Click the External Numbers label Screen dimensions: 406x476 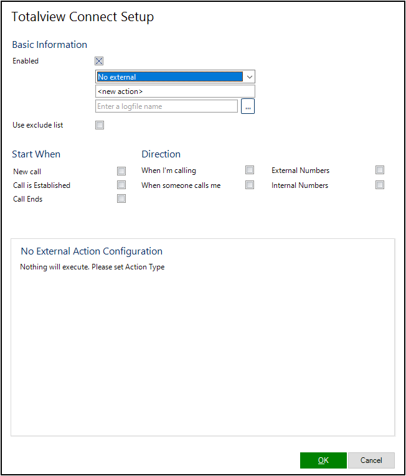click(x=300, y=170)
